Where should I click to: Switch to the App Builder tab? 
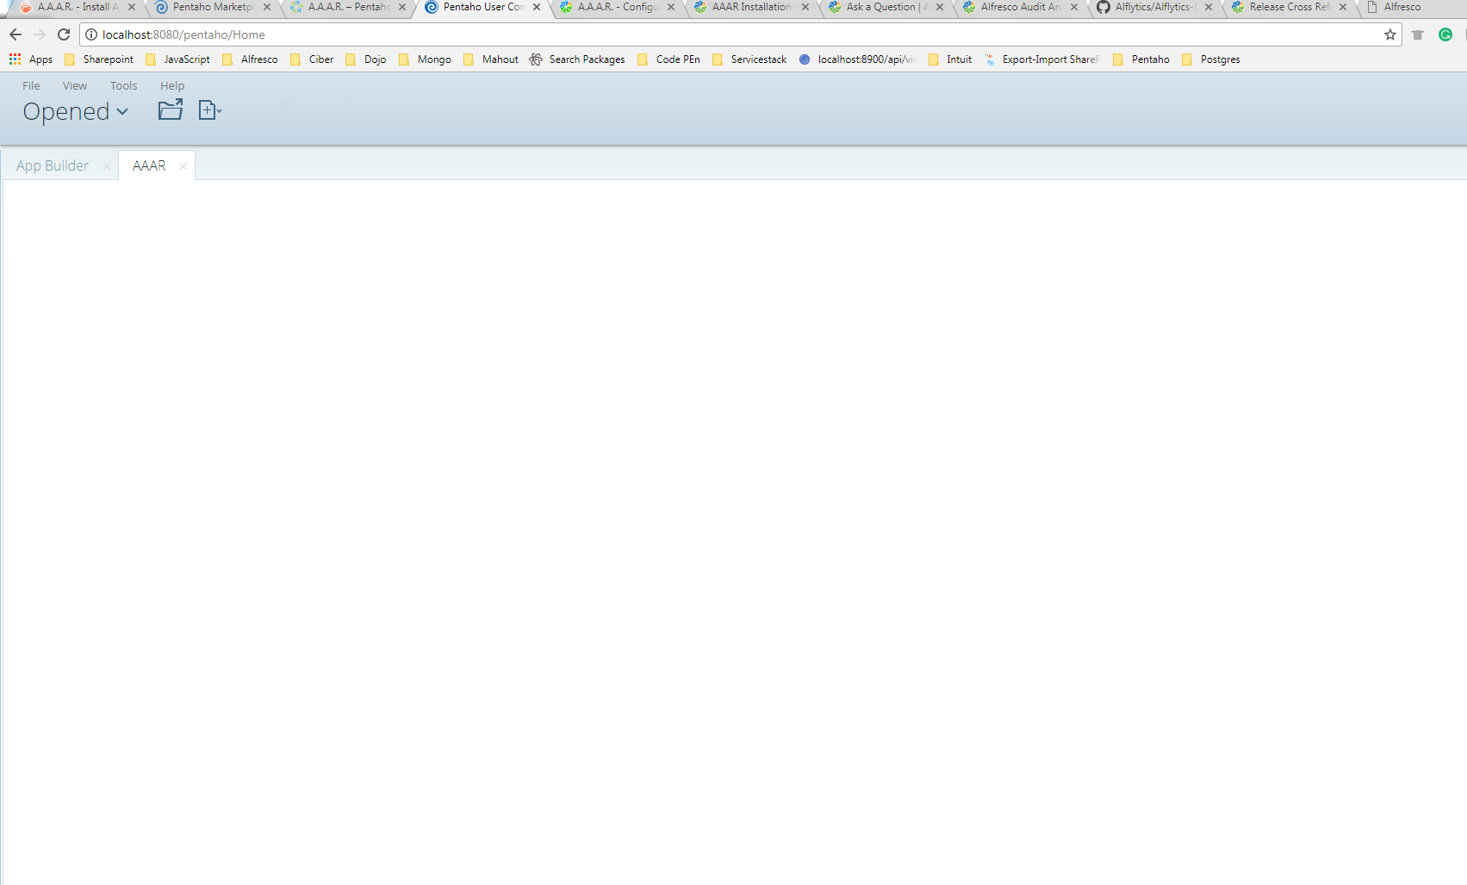[x=53, y=165]
